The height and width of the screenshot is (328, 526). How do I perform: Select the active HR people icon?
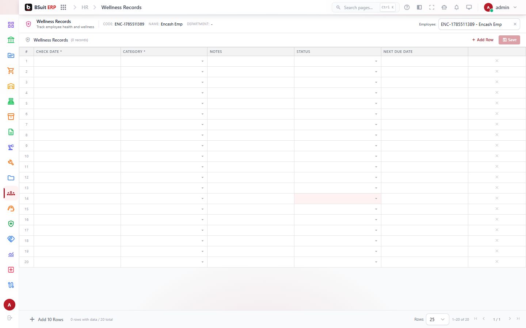pos(11,193)
